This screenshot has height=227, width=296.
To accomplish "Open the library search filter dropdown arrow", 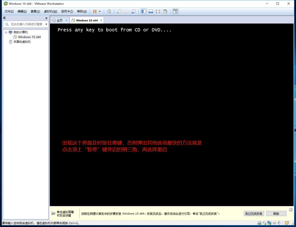I will point(46,24).
